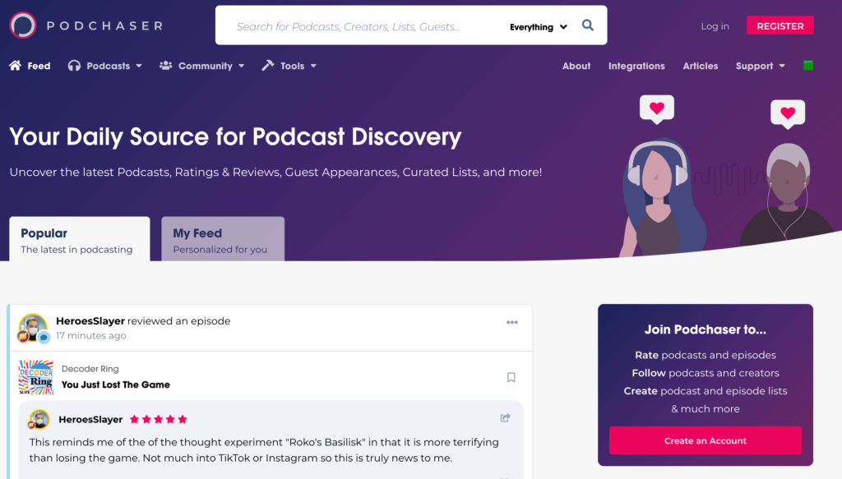Open the three-dot menu on HeroesSlayer post

click(511, 322)
